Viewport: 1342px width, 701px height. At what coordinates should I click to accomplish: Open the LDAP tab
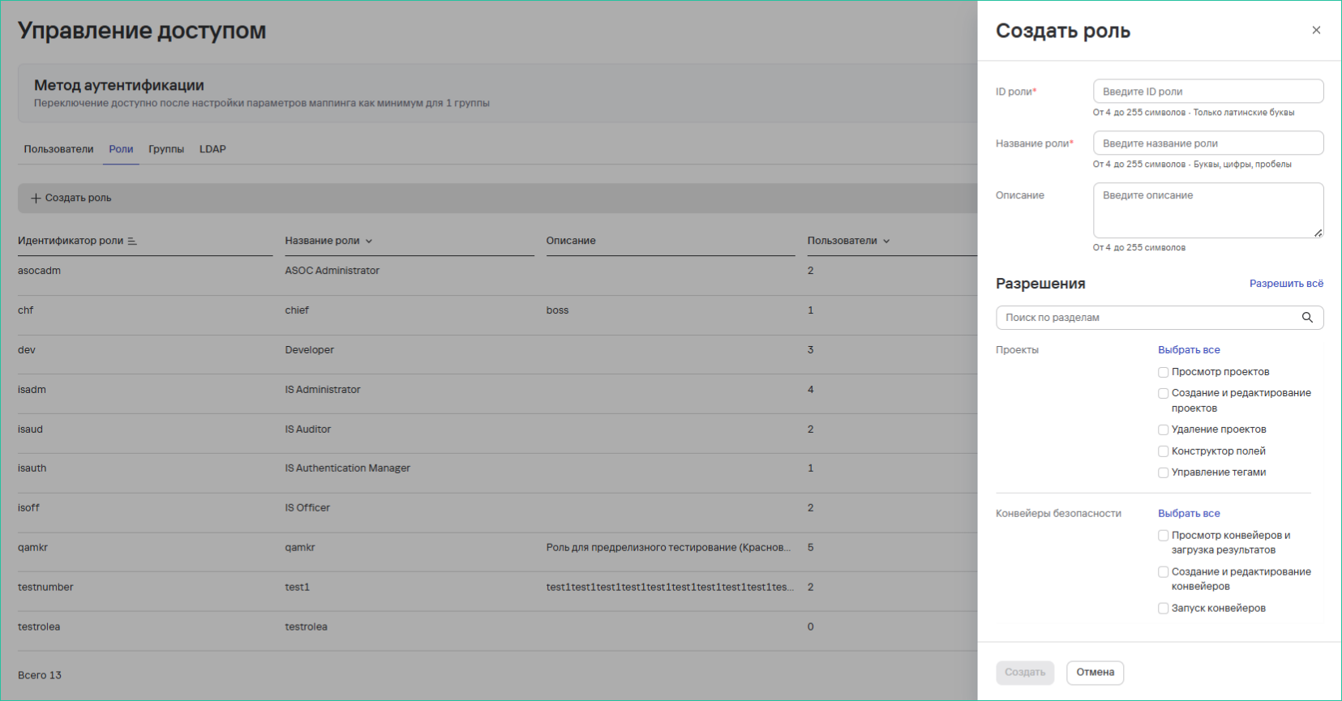[212, 149]
